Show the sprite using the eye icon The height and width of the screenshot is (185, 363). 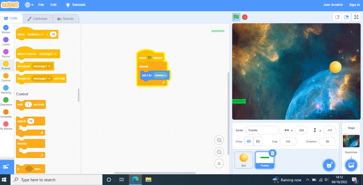[249, 141]
